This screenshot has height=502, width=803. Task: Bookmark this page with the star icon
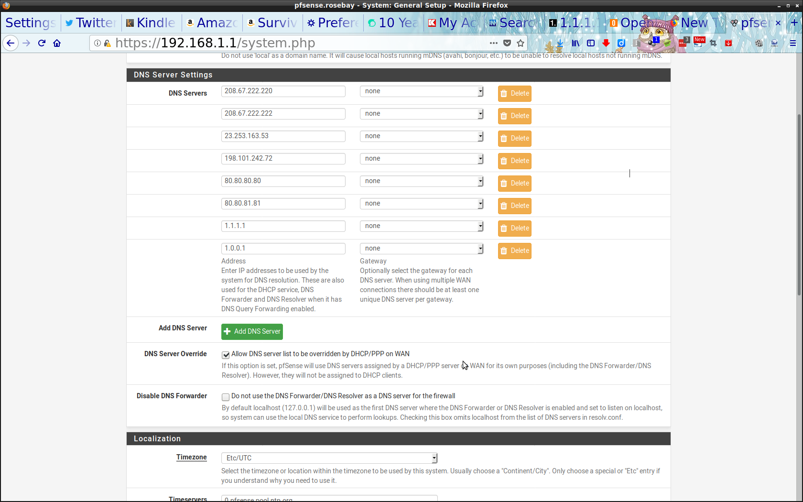coord(521,43)
